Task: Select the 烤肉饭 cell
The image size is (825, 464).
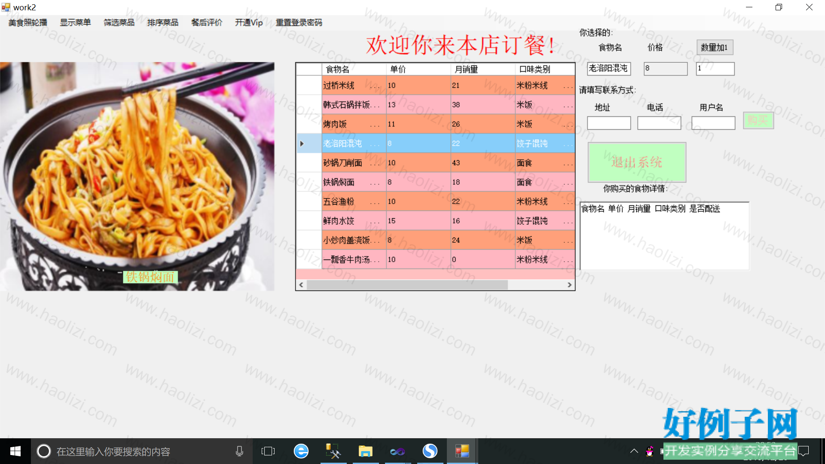Action: (x=354, y=124)
